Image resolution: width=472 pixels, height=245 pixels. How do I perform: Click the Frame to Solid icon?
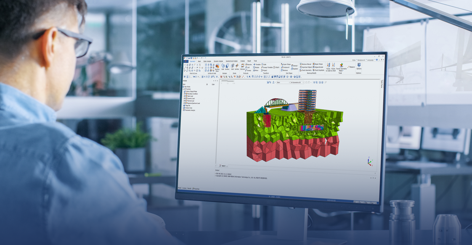328,67
